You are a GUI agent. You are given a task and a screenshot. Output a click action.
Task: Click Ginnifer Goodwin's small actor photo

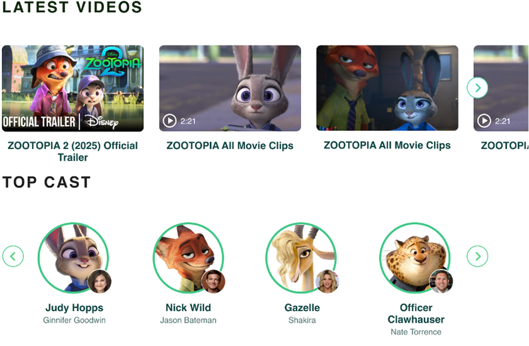coord(100,282)
